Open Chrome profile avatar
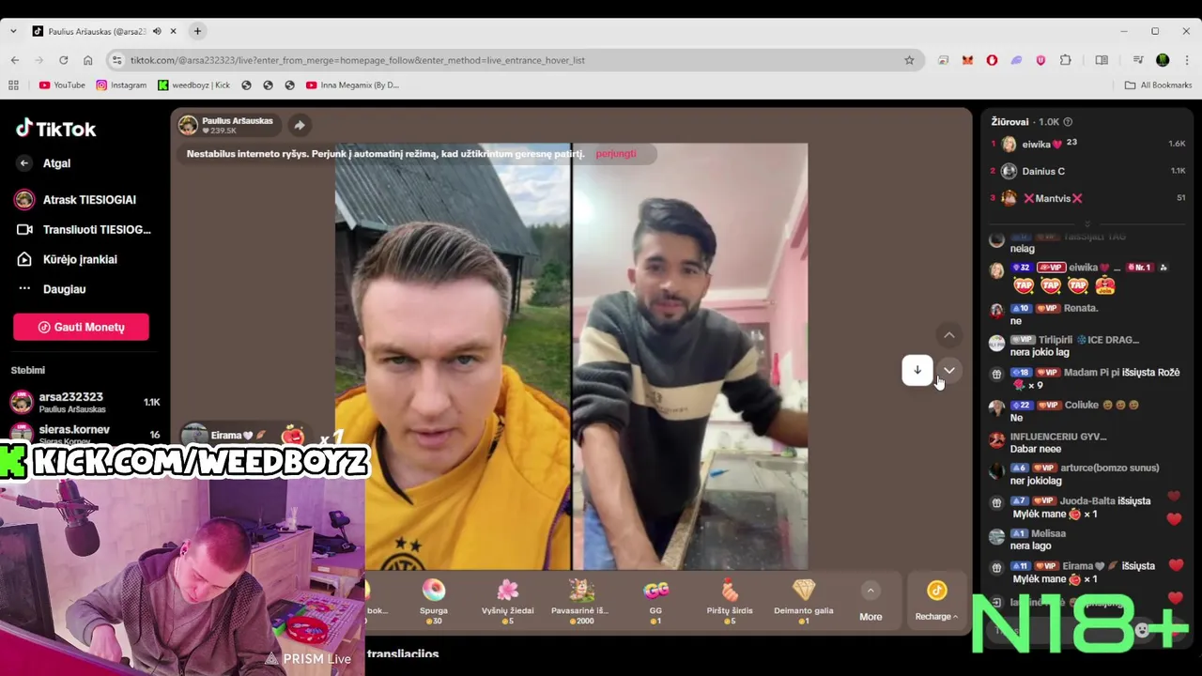This screenshot has width=1202, height=676. 1163,60
